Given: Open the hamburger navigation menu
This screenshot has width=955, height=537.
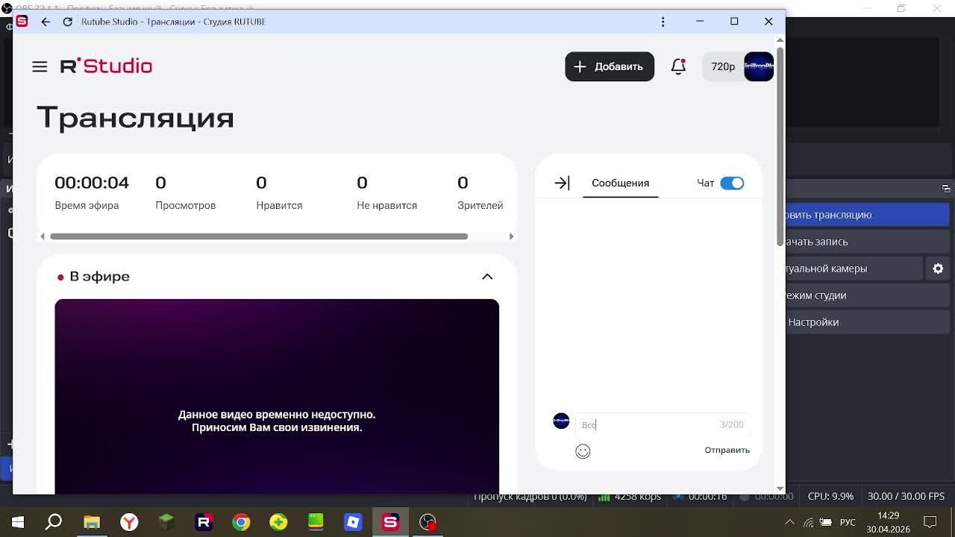Looking at the screenshot, I should (x=40, y=66).
